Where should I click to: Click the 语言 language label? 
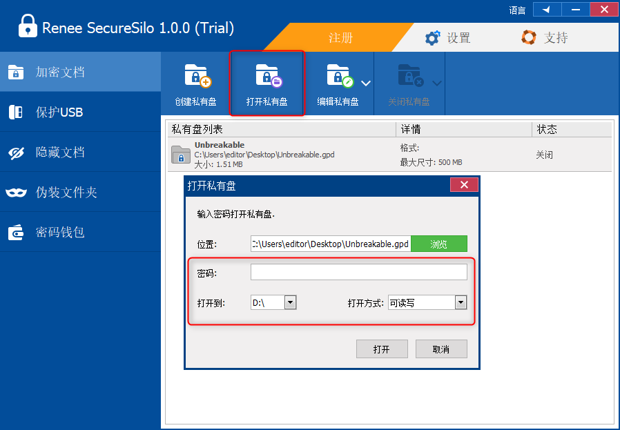click(x=517, y=10)
